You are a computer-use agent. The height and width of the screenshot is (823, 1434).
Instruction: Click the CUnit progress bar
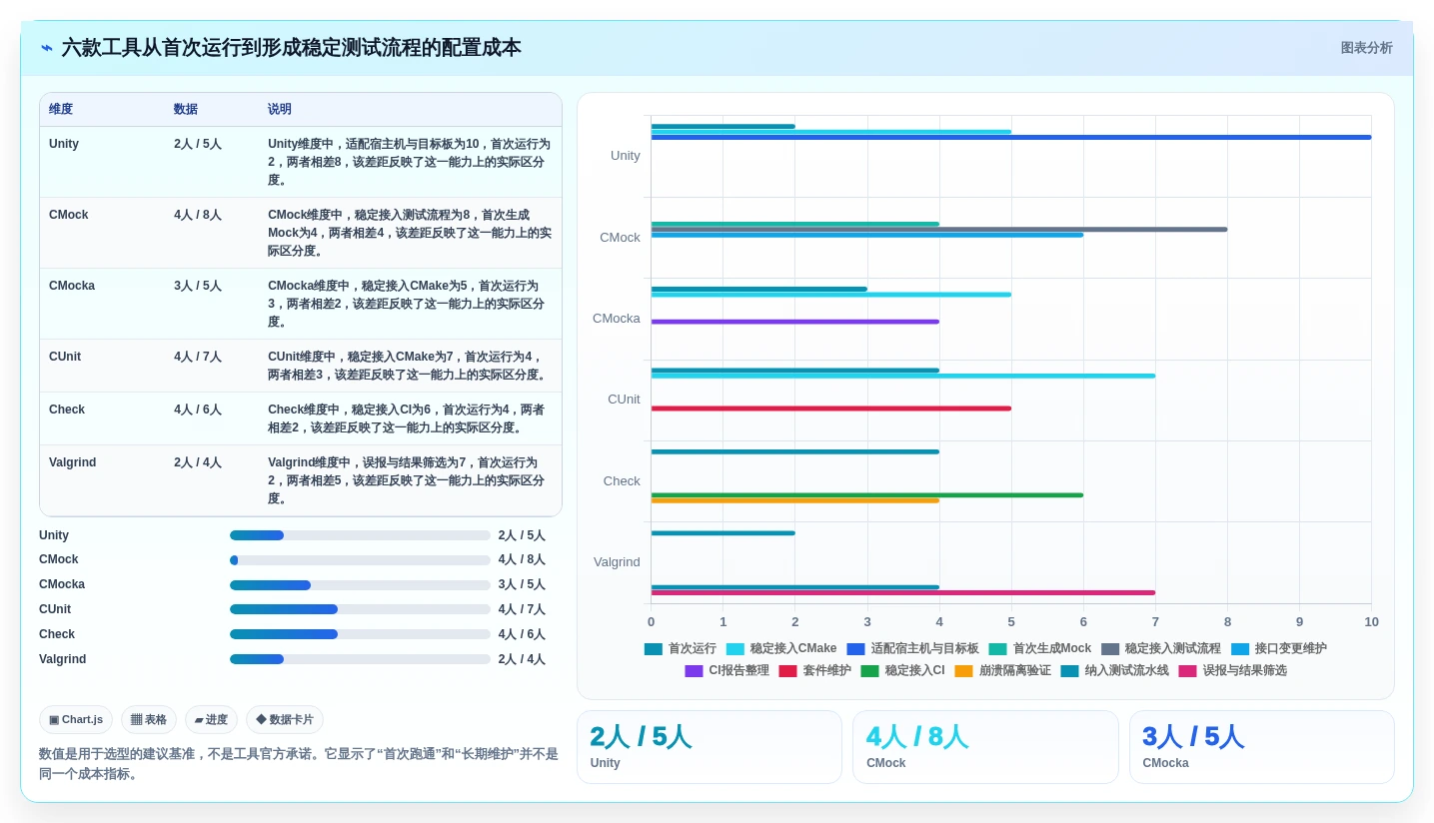pyautogui.click(x=360, y=609)
